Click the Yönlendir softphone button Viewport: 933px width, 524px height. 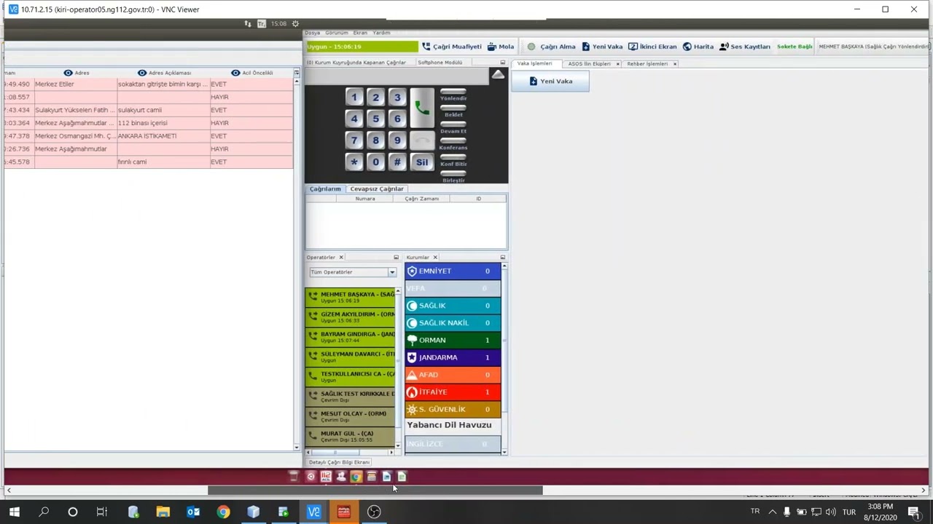pyautogui.click(x=453, y=95)
